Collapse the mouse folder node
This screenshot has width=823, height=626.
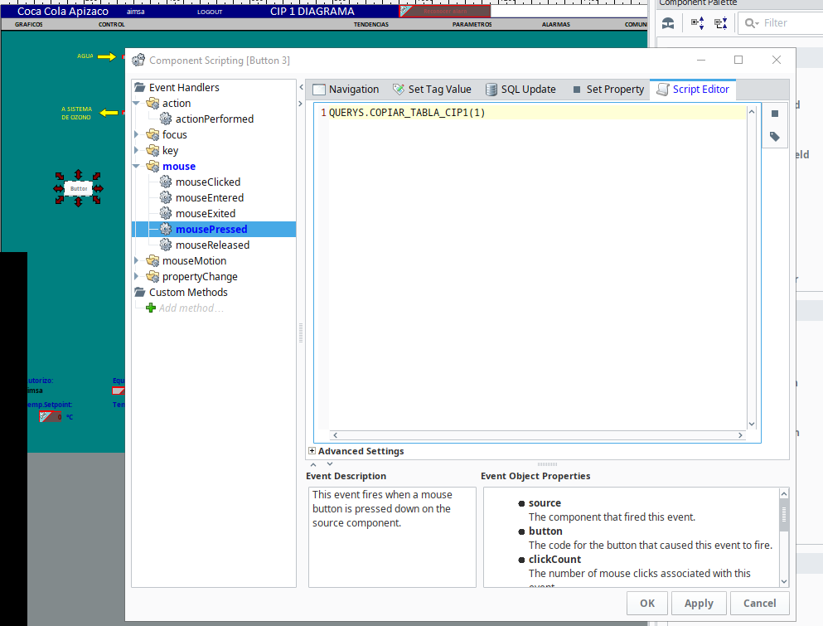point(137,167)
